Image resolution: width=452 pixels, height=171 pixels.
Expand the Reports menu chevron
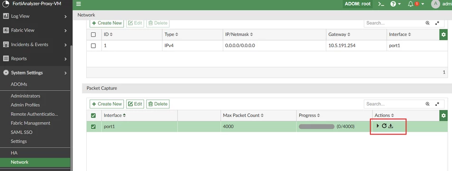click(65, 59)
